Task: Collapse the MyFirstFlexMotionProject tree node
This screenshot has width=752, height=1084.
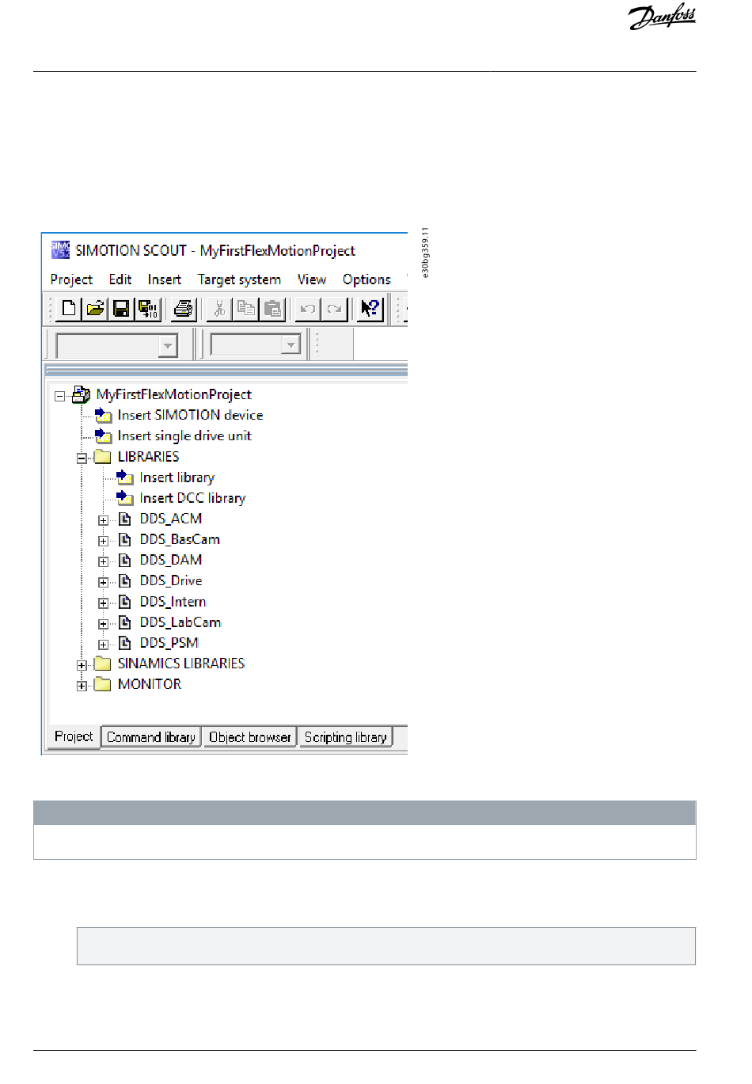Action: pyautogui.click(x=59, y=395)
